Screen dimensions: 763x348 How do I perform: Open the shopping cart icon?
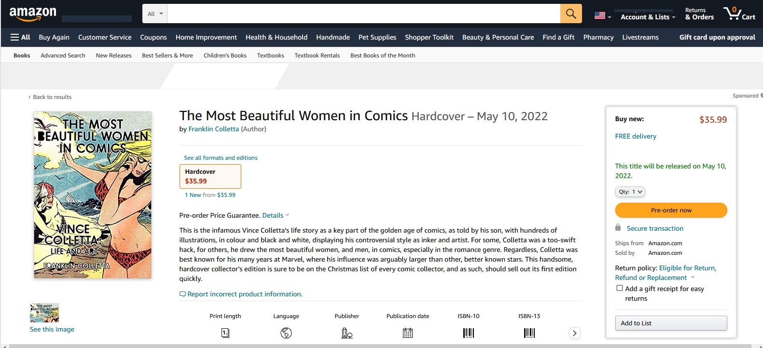[x=739, y=14]
